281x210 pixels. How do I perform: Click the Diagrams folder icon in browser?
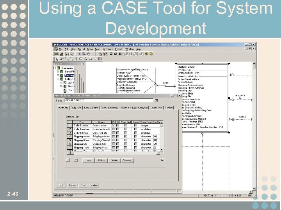coord(59,68)
